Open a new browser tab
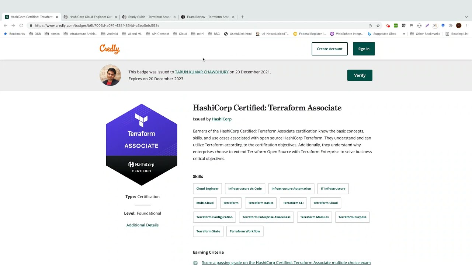 tap(242, 17)
